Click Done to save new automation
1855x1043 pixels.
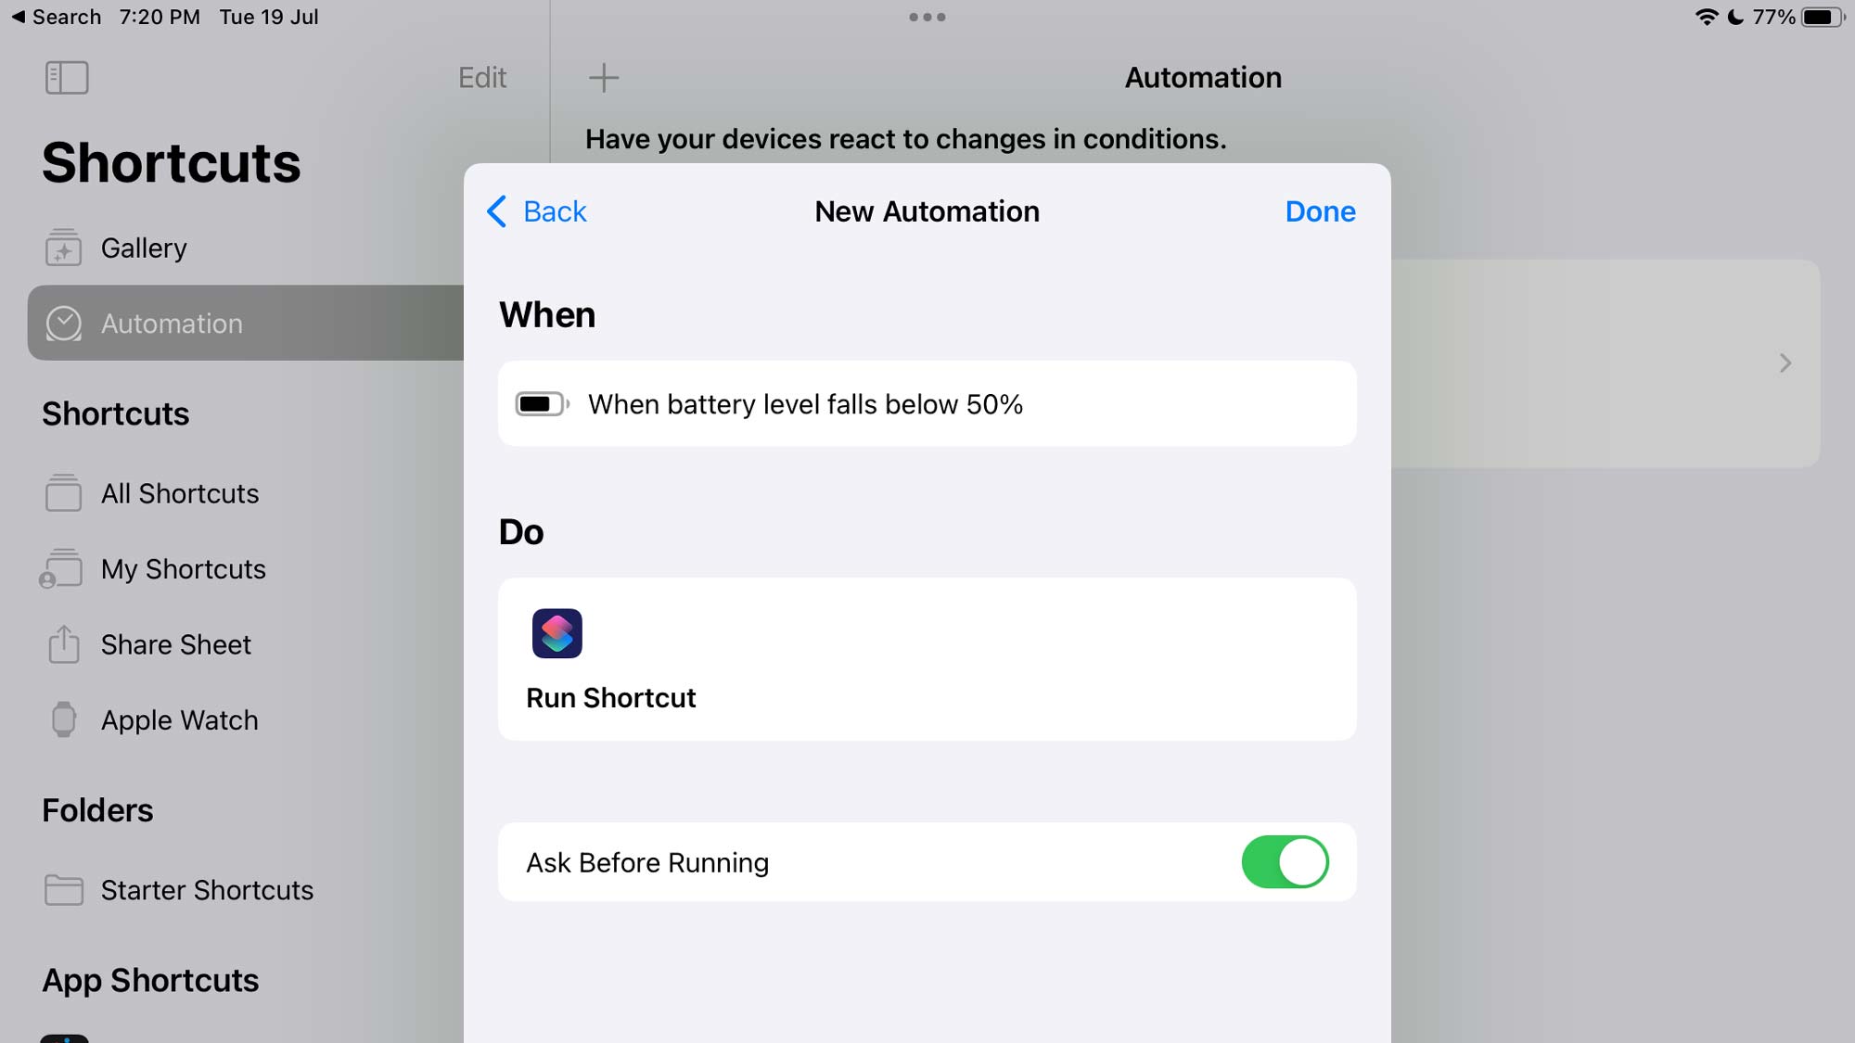[x=1320, y=211]
